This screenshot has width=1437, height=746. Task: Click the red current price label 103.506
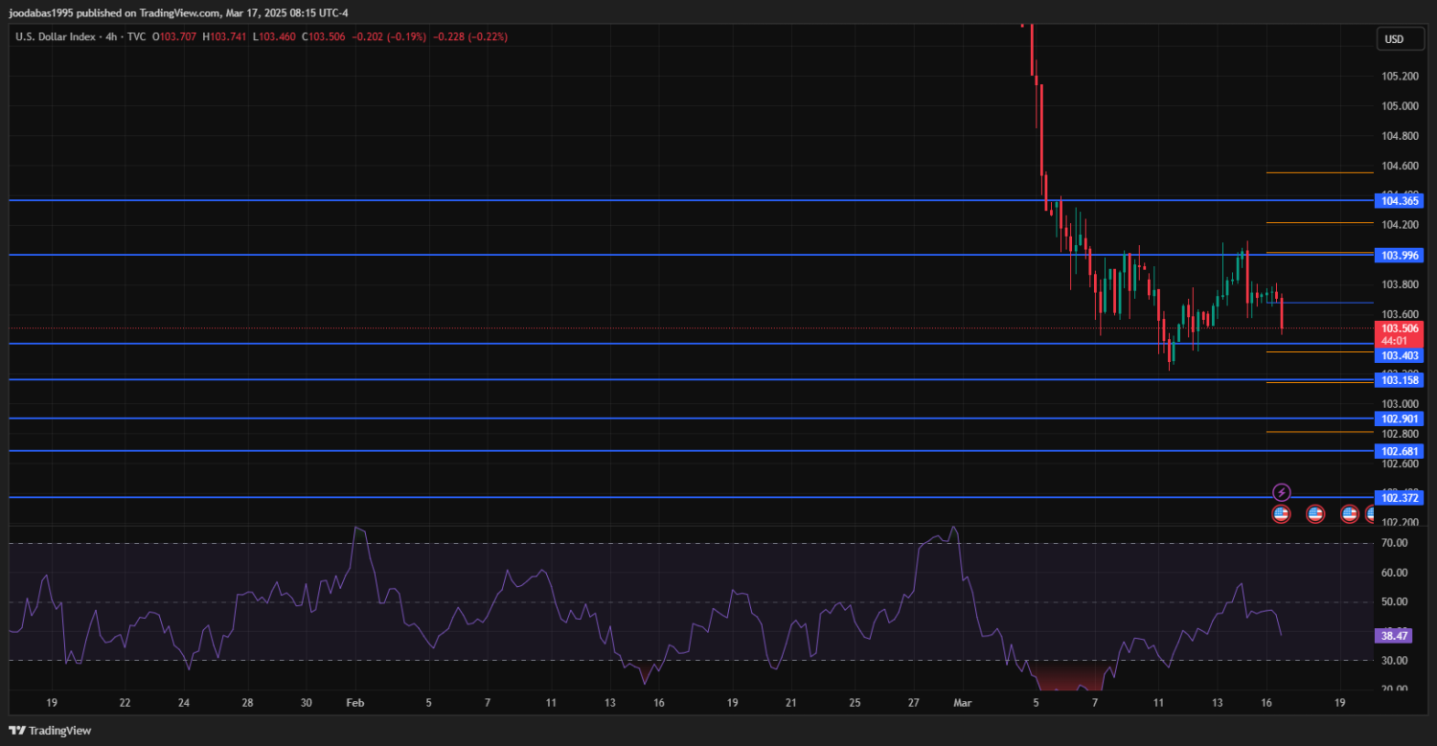[x=1397, y=328]
